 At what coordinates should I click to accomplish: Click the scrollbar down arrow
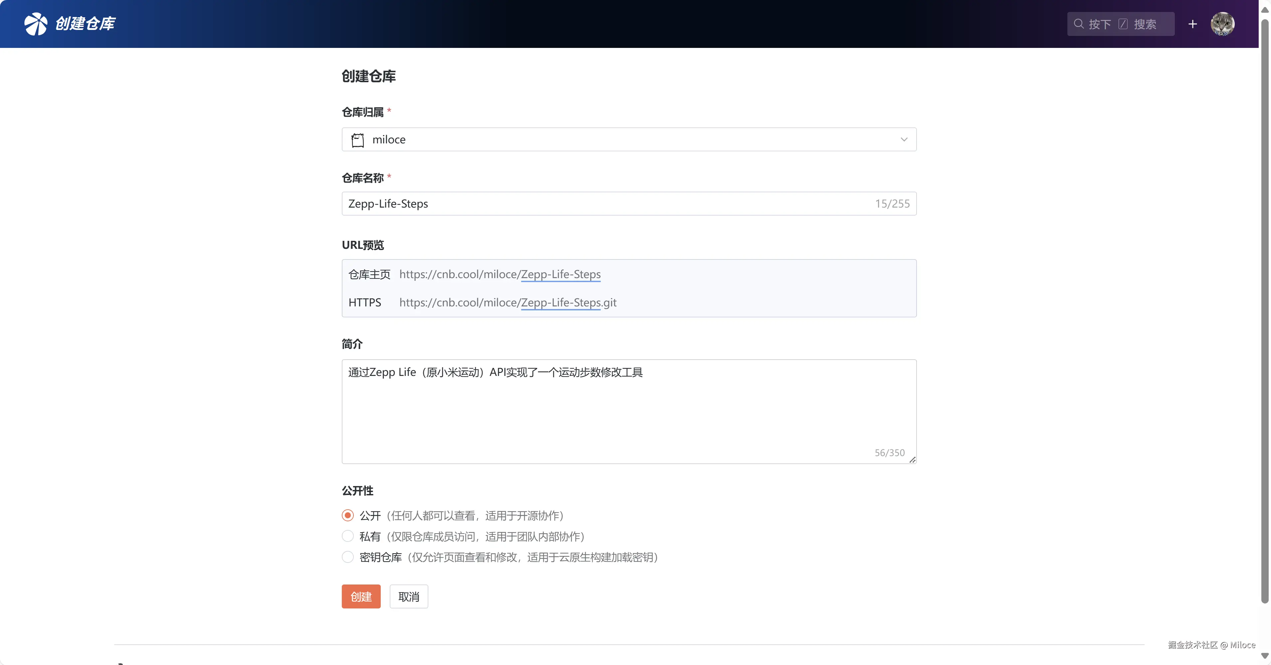click(x=1265, y=656)
